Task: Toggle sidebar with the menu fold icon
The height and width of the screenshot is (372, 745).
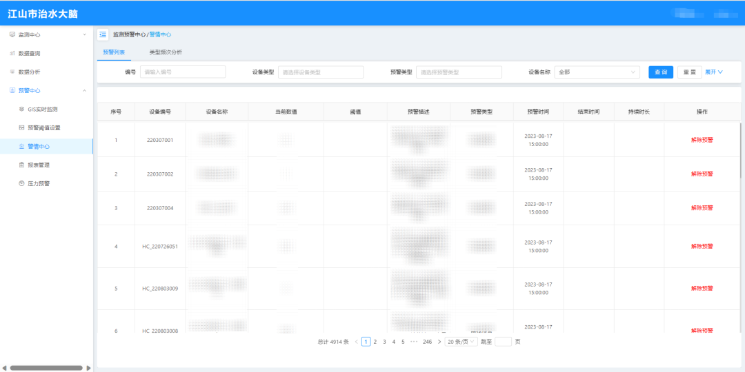Action: tap(103, 34)
